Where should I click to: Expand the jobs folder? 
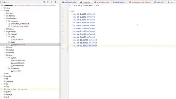[4, 47]
